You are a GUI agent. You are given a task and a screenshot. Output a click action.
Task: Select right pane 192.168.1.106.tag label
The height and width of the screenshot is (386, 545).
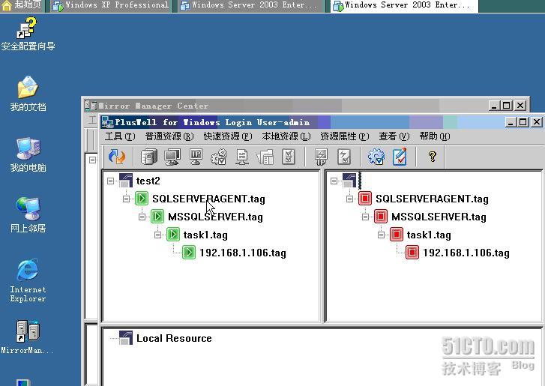pos(466,253)
